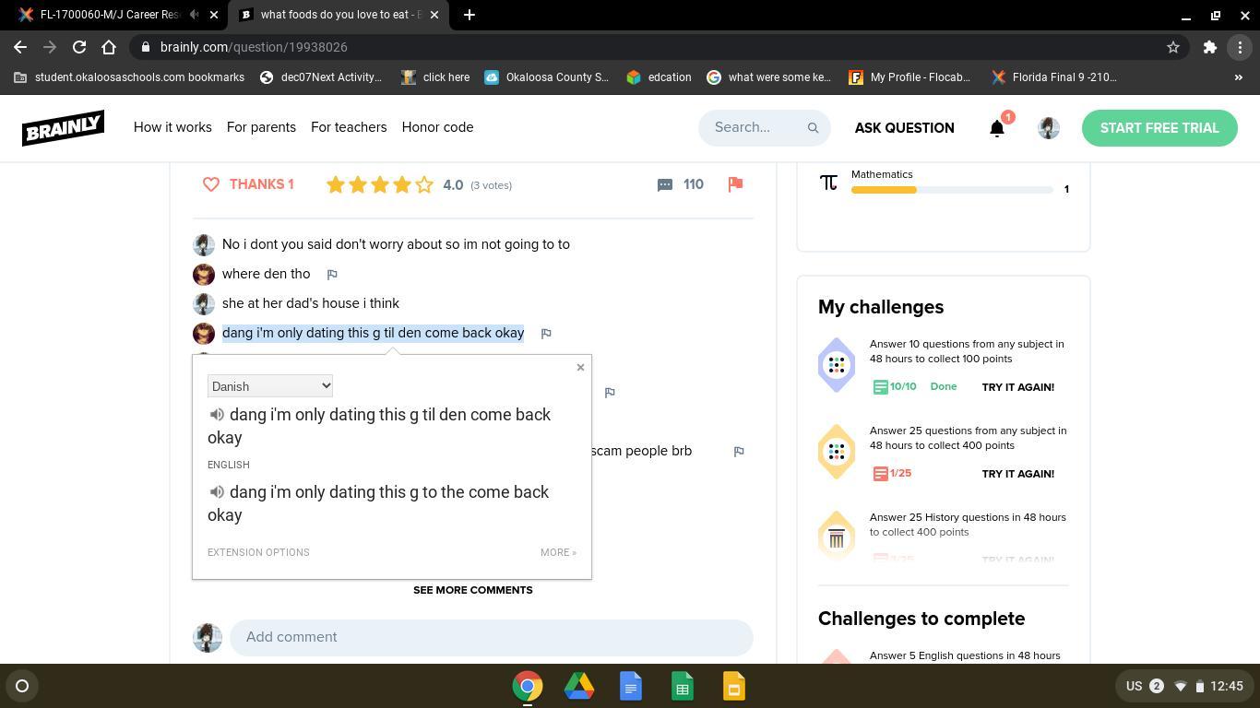Screen dimensions: 1260x708
Task: Select the Danish language dropdown
Action: 270,386
